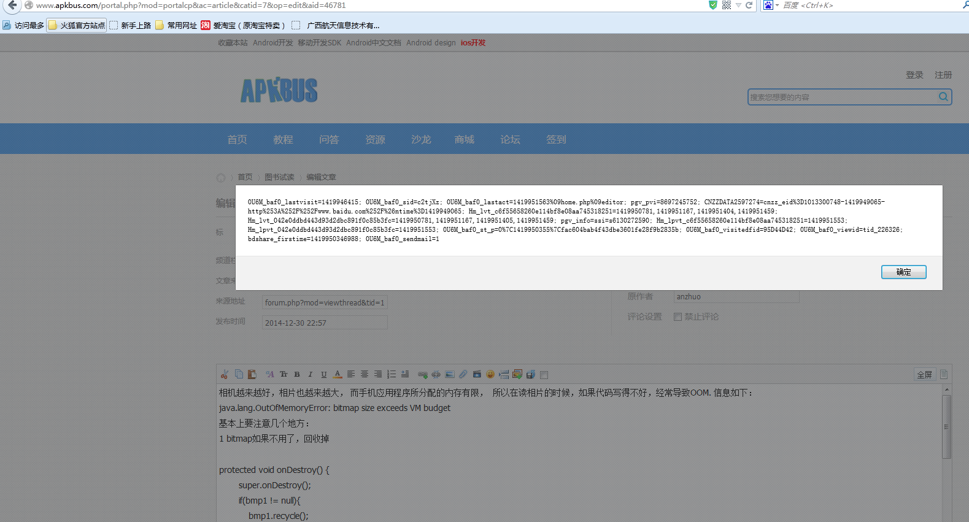
Task: Click the site search input field
Action: point(842,97)
